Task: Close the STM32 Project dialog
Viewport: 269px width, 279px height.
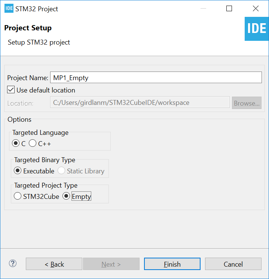Action: click(256, 8)
